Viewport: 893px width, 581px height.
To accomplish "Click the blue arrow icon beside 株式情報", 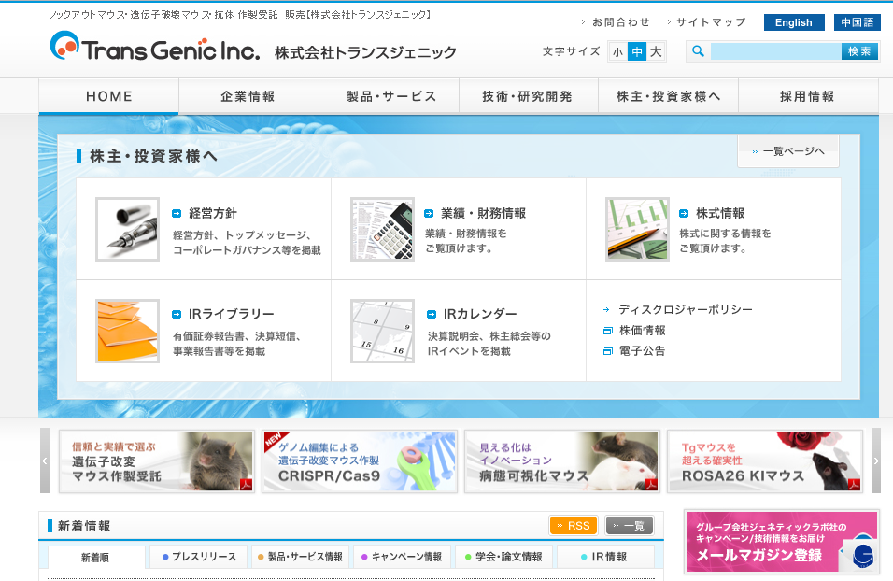I will 684,214.
